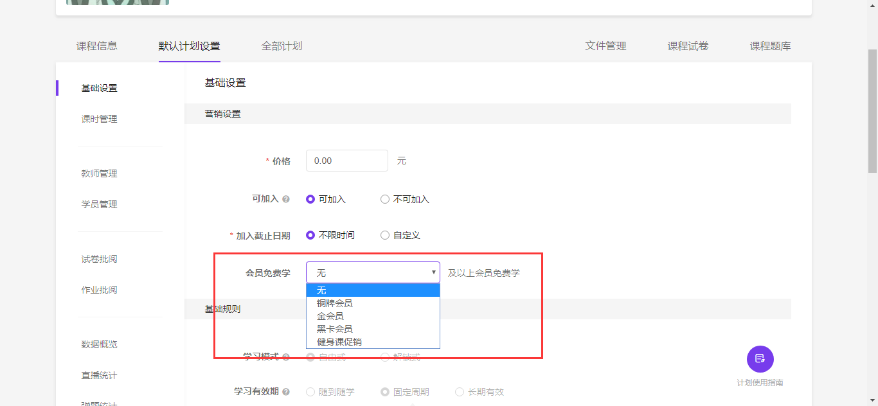Select the 可加入 radio button
This screenshot has width=878, height=406.
[310, 199]
